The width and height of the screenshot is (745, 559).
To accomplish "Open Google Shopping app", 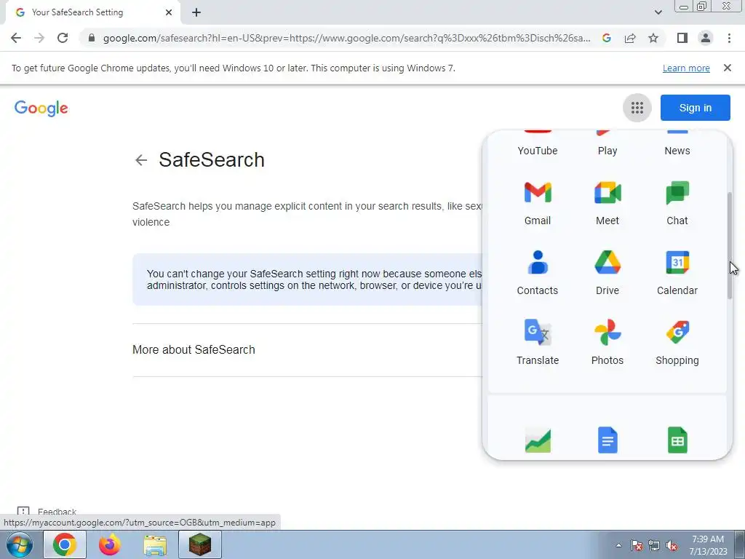I will (x=677, y=343).
